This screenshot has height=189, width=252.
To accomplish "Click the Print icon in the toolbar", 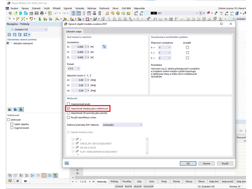I will [x=42, y=13].
